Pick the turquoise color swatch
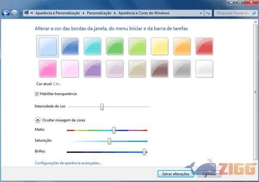 click(x=92, y=46)
